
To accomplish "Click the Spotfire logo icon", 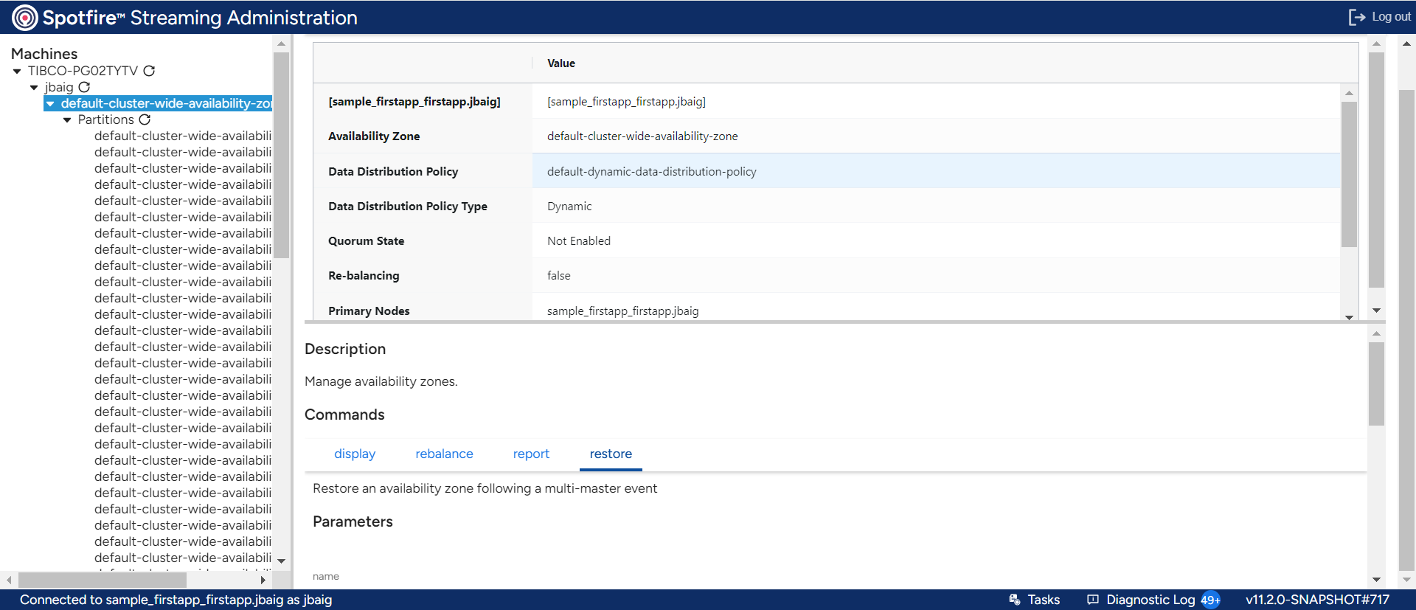I will [24, 18].
